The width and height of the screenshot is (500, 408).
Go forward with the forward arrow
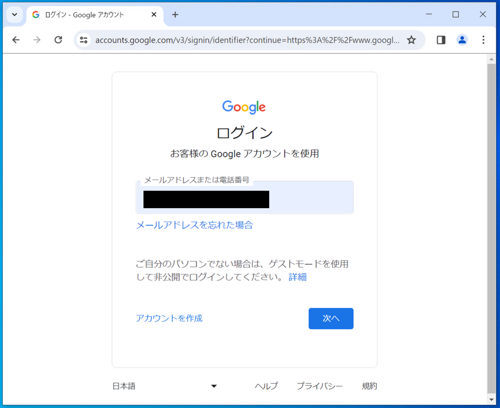click(x=37, y=40)
